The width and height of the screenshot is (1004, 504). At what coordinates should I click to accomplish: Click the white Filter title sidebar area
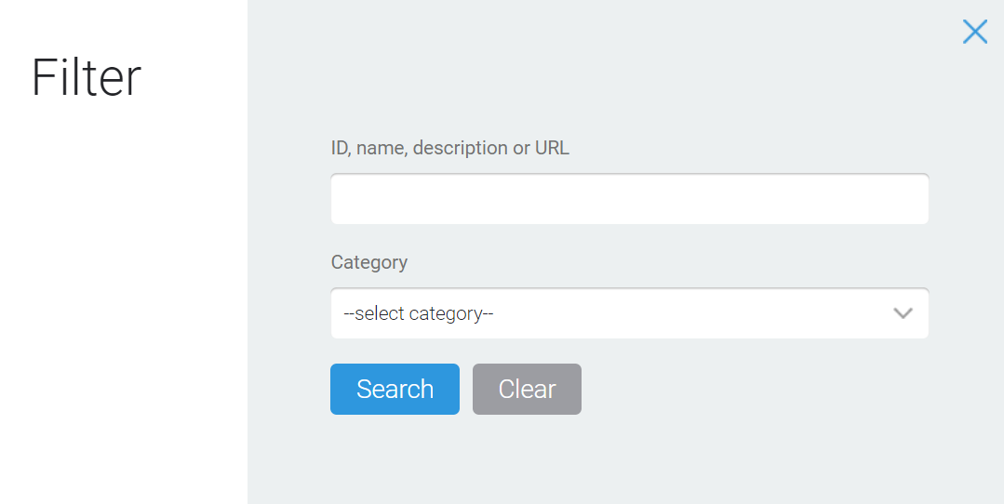(x=124, y=252)
